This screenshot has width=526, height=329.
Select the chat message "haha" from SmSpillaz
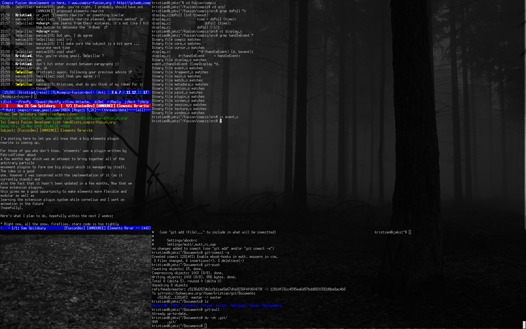point(40,80)
